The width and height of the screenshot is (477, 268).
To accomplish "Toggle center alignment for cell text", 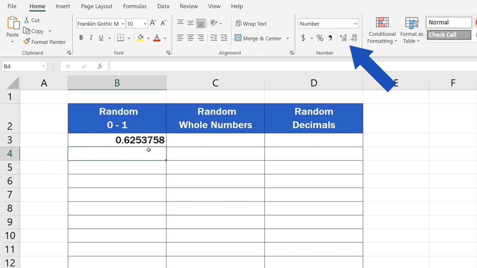I will pyautogui.click(x=190, y=38).
